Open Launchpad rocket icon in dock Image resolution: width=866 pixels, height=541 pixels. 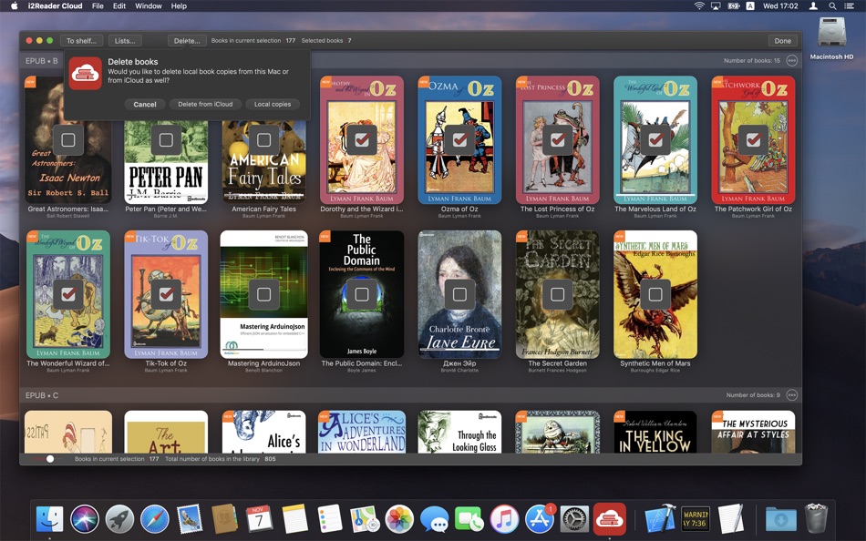coord(119,519)
